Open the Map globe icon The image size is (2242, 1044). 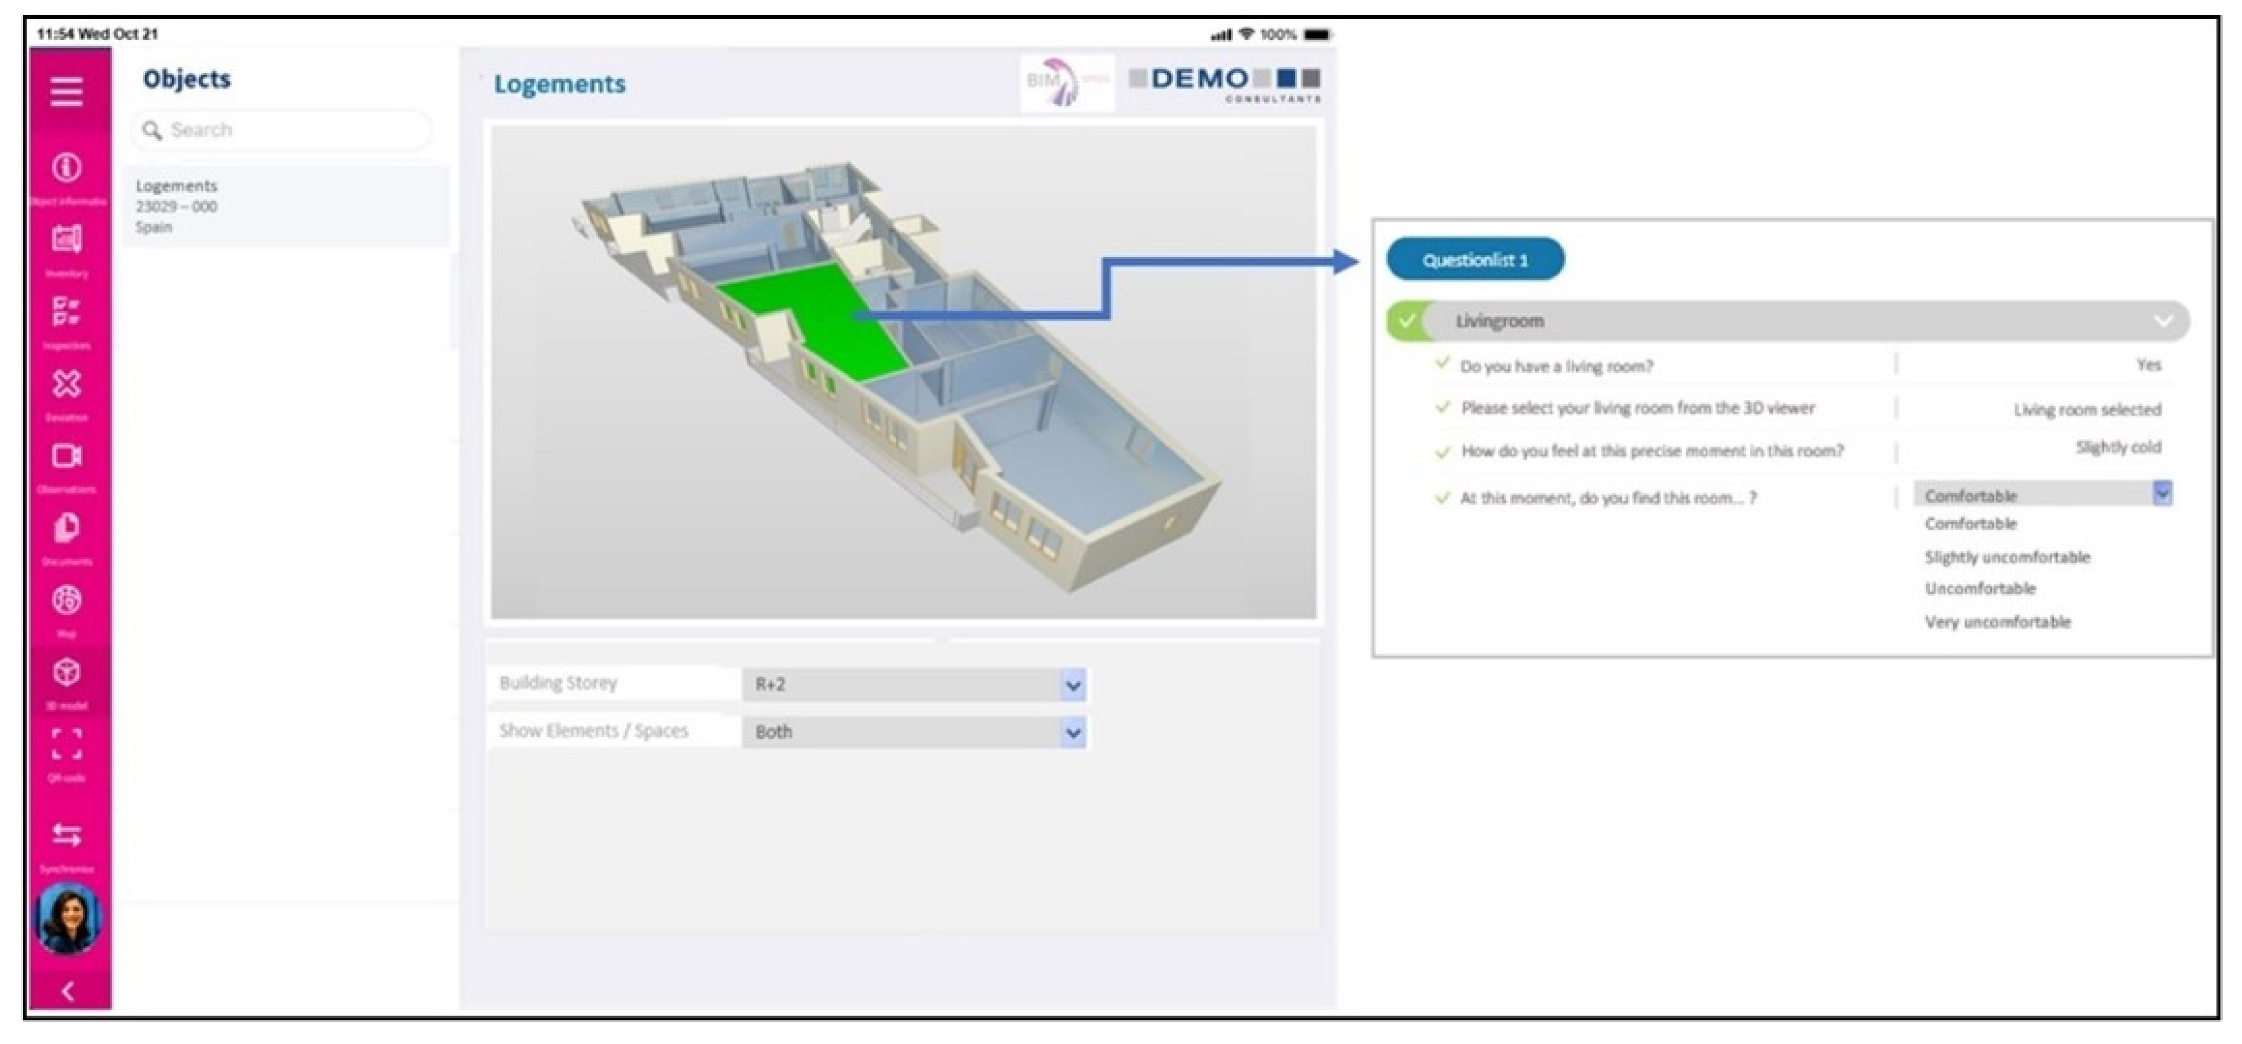(67, 600)
